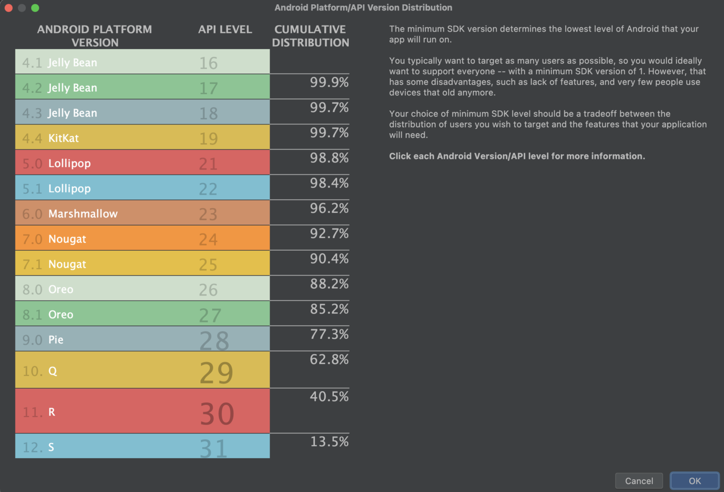This screenshot has width=724, height=492.
Task: Select the 4.1 Jelly Bean row
Action: [x=142, y=62]
